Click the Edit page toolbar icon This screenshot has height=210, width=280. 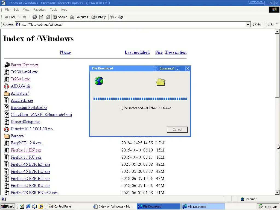112,17
